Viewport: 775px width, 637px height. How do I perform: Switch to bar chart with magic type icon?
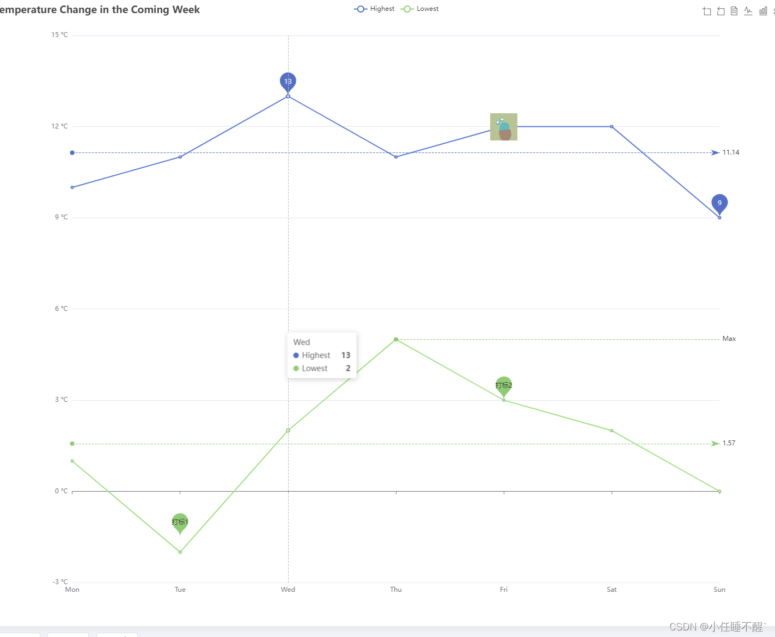pyautogui.click(x=762, y=11)
